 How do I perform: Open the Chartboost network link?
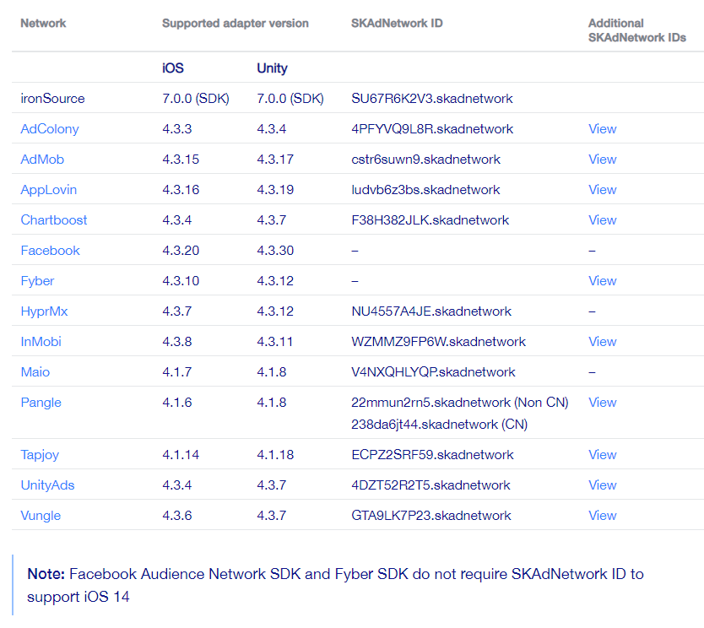click(x=54, y=220)
